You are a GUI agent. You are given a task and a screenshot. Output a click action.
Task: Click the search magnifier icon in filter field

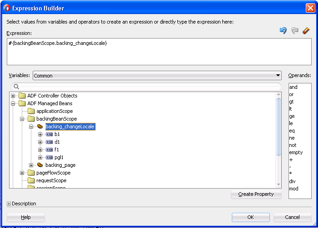(x=16, y=87)
